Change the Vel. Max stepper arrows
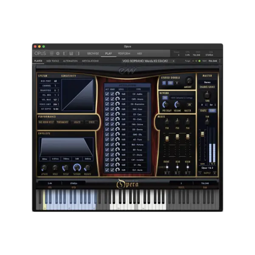 click(58, 99)
